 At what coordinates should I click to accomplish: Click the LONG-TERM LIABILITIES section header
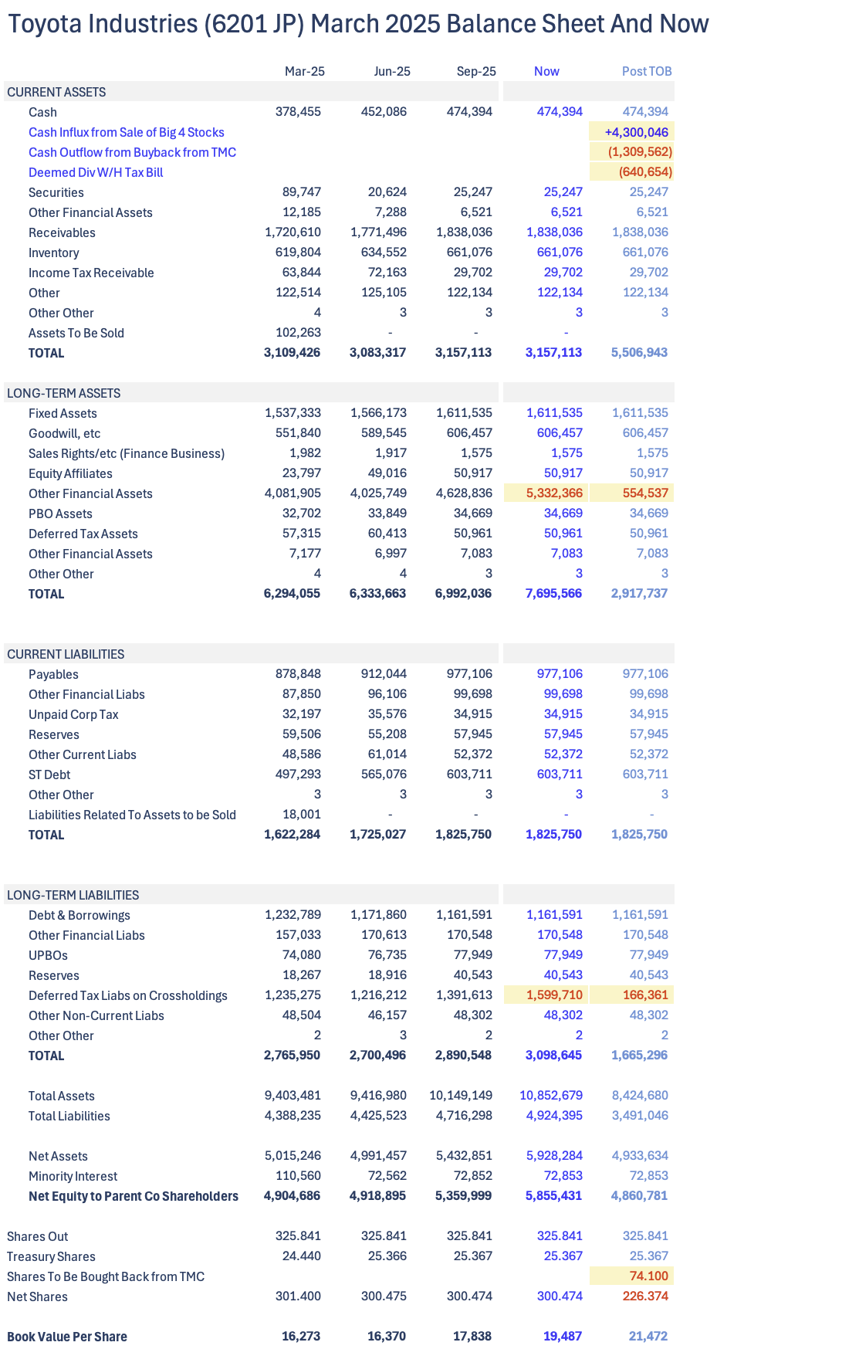click(73, 895)
